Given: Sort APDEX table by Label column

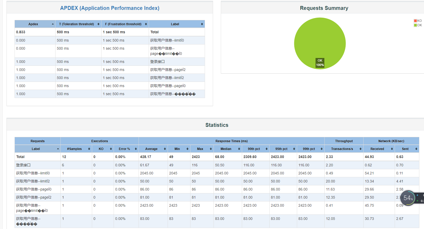Looking at the screenshot, I should point(177,24).
